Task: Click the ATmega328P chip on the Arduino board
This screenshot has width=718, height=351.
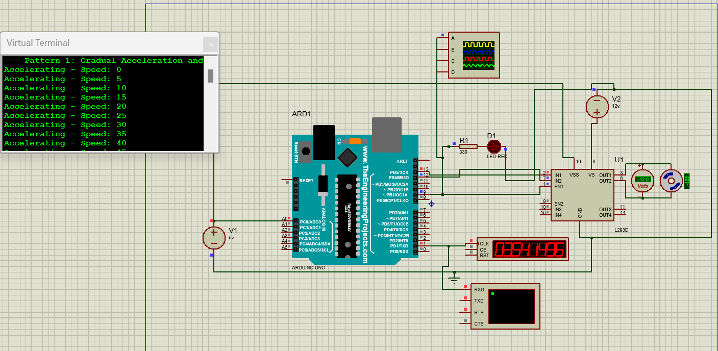Action: coord(348,216)
